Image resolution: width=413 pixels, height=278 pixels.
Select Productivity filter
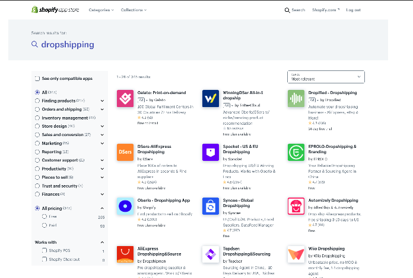(x=37, y=169)
